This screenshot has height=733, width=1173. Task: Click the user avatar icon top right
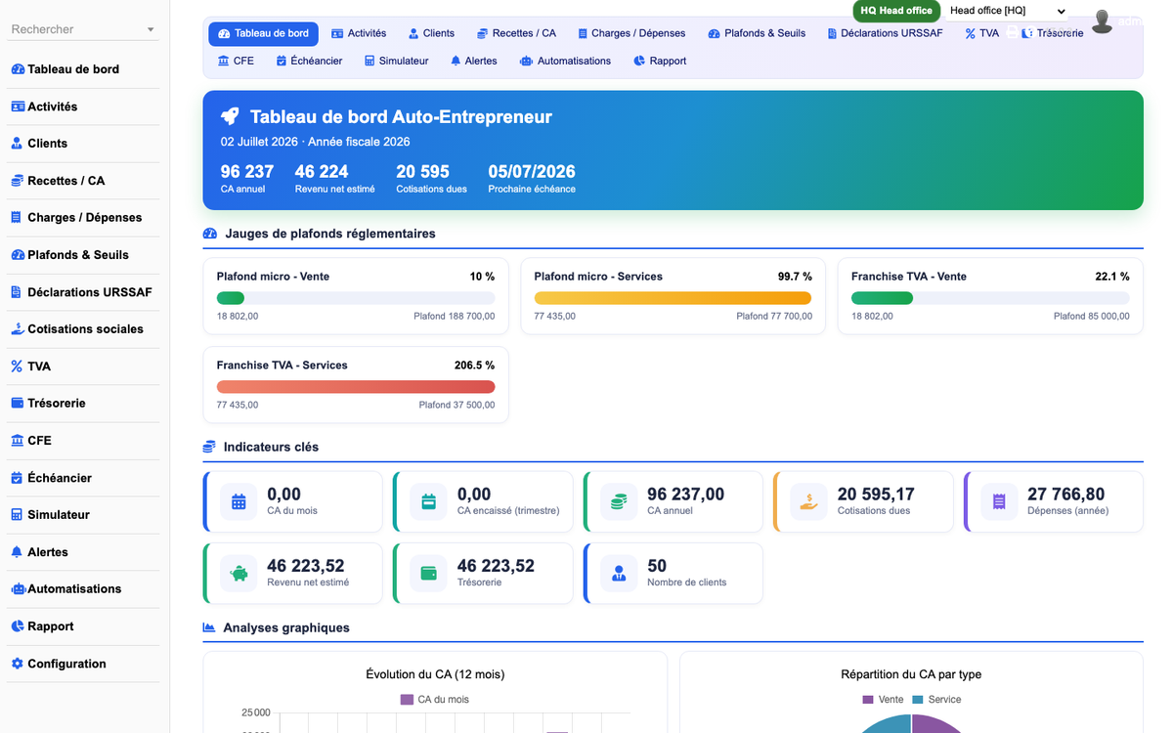1102,22
